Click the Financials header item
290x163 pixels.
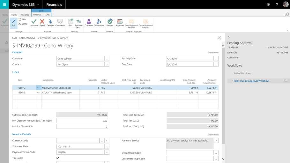(54, 4)
